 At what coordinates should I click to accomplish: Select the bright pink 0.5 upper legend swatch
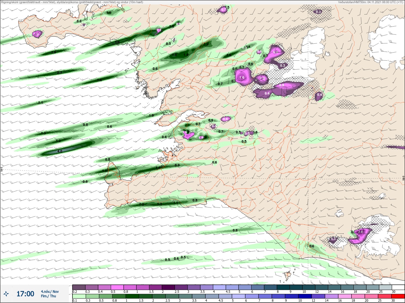coord(117,287)
